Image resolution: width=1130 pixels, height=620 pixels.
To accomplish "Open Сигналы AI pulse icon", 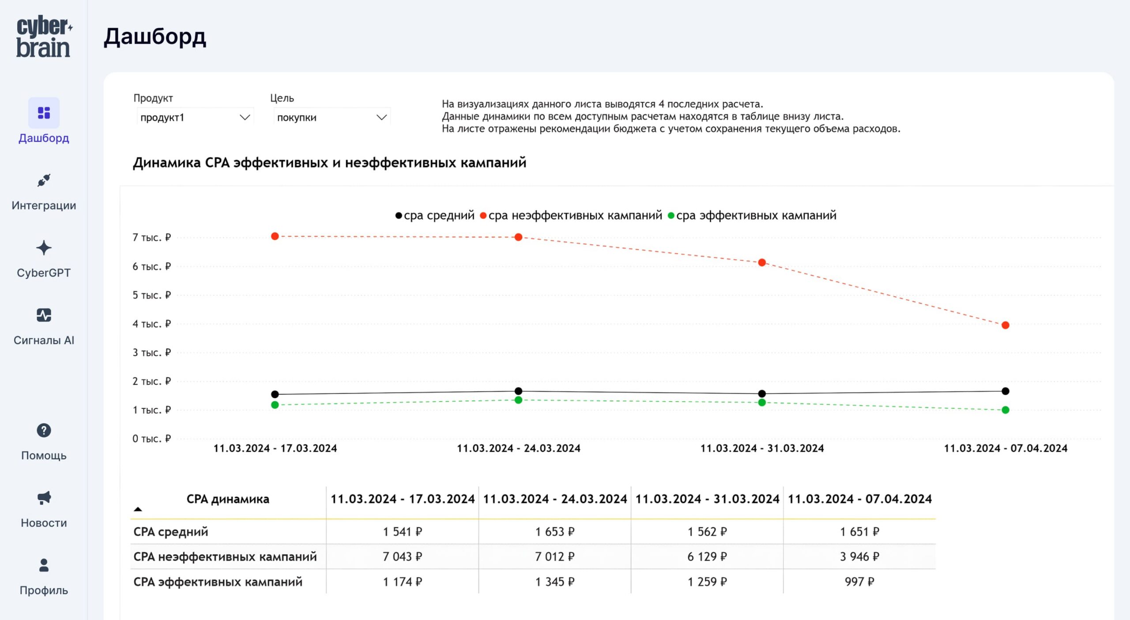I will pos(44,315).
